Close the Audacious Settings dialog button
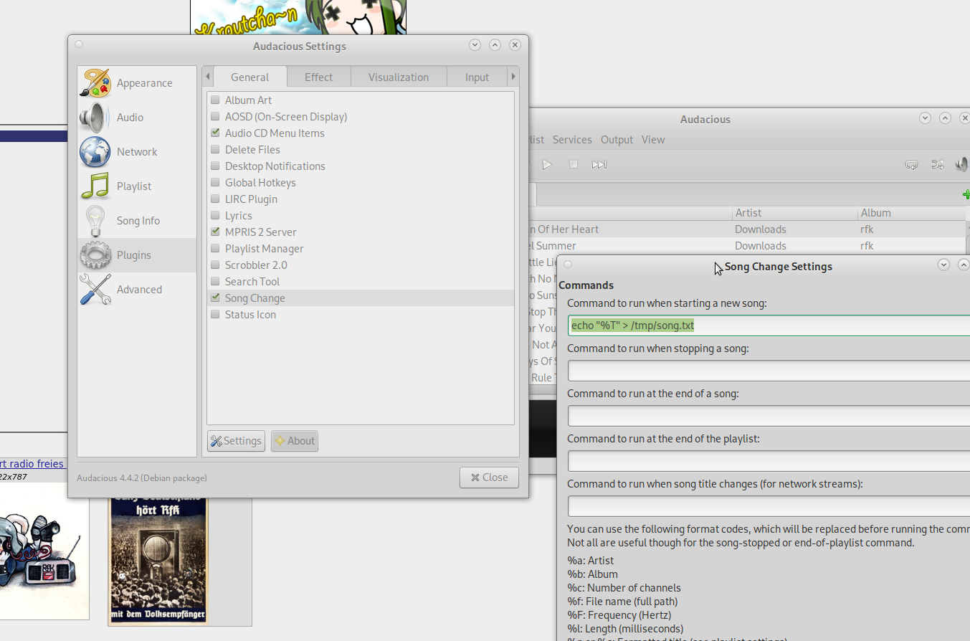Viewport: 970px width, 641px height. pos(489,478)
